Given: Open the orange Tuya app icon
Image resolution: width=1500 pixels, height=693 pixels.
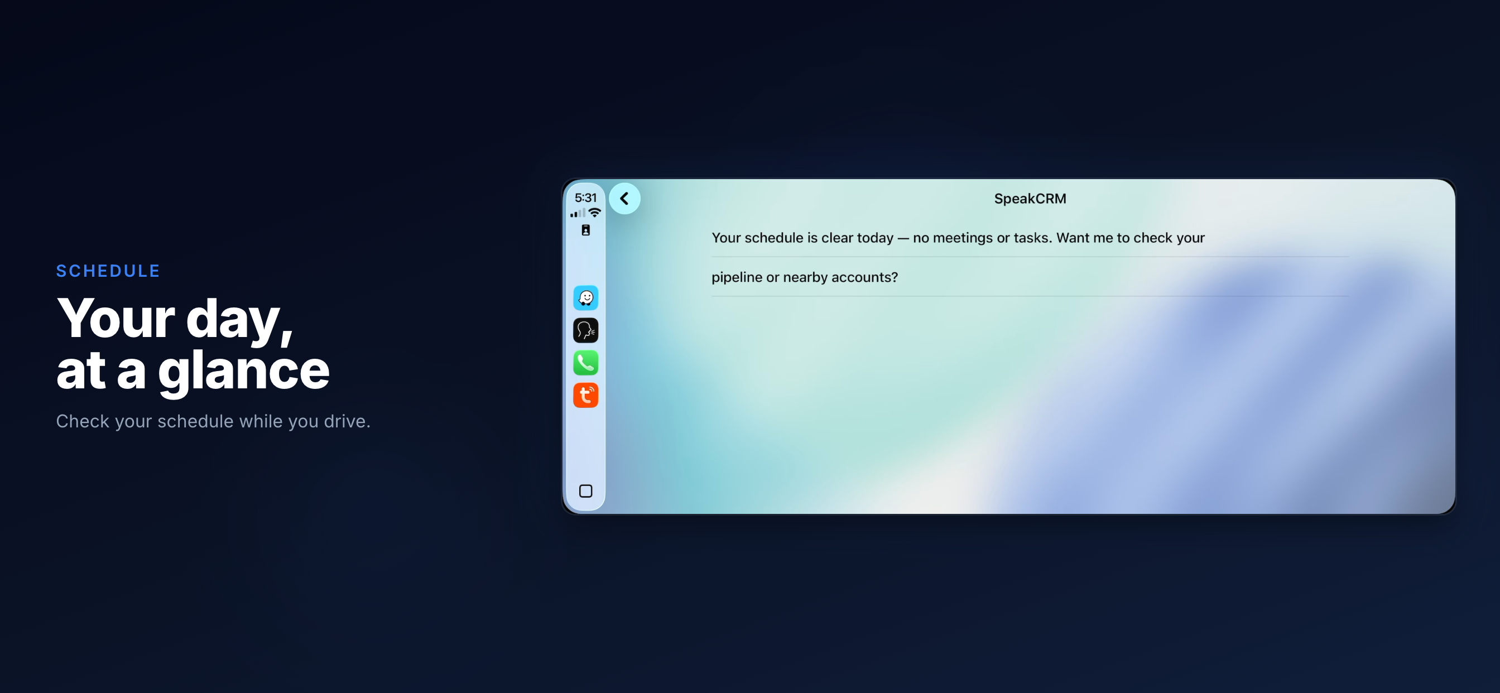Looking at the screenshot, I should pos(585,396).
